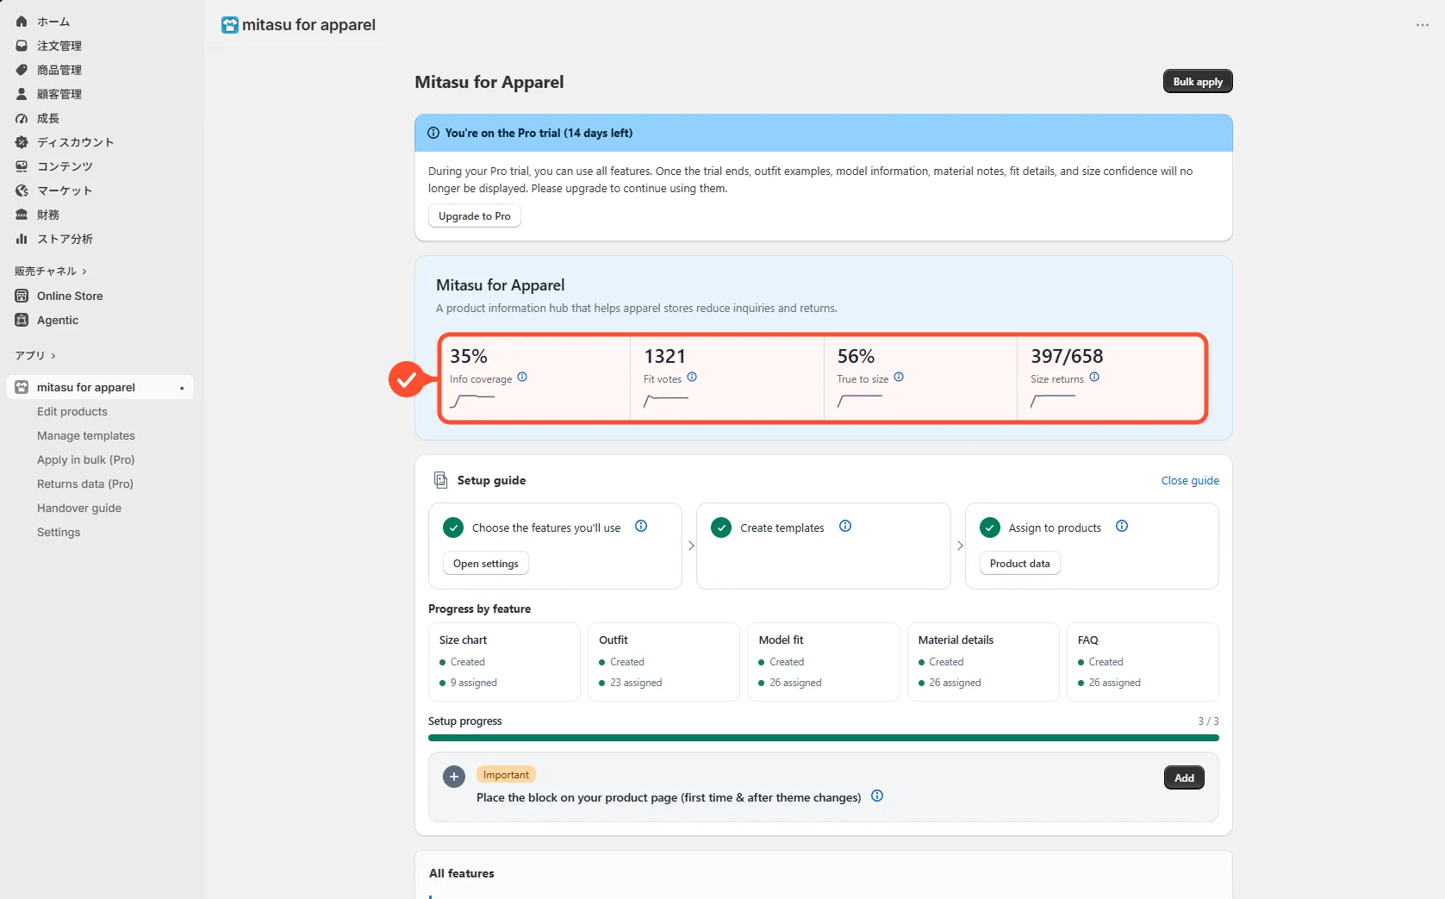Click the info icon next to True to size

(x=899, y=378)
